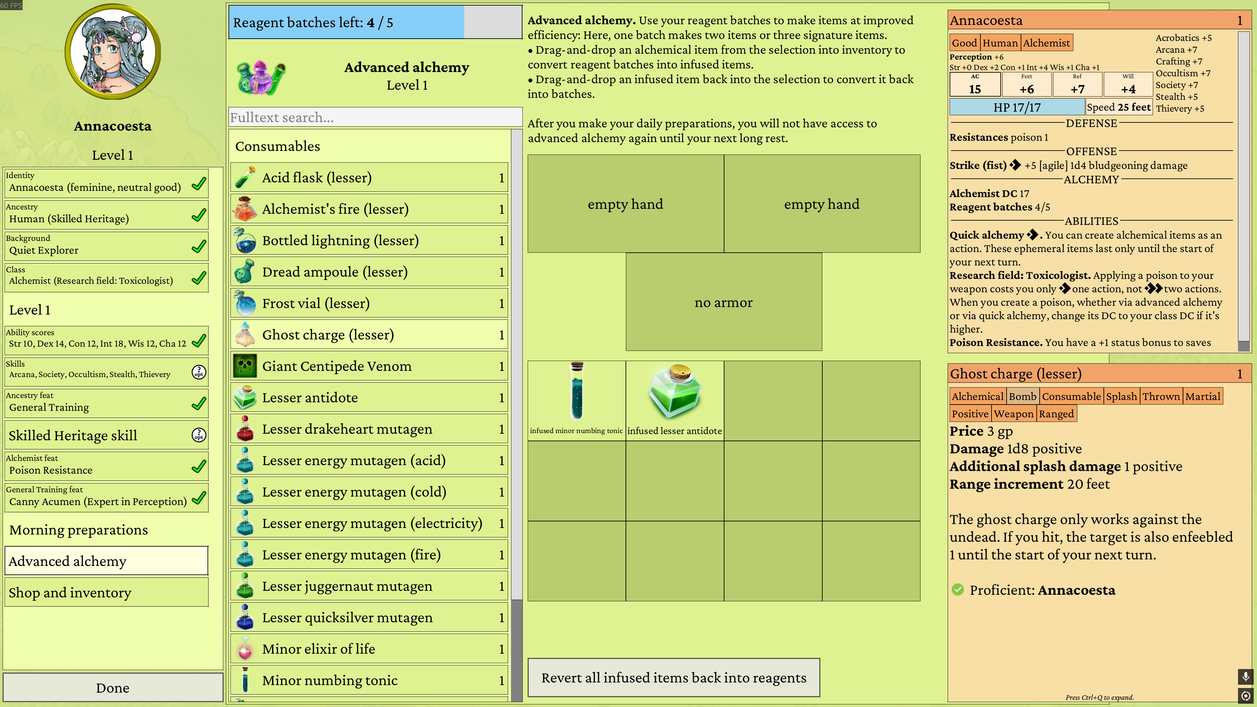Click the Ability scores checkmark

199,341
